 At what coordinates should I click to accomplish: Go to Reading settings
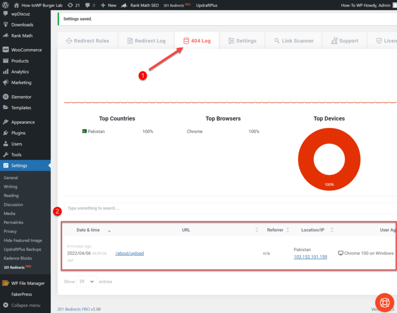click(x=11, y=195)
